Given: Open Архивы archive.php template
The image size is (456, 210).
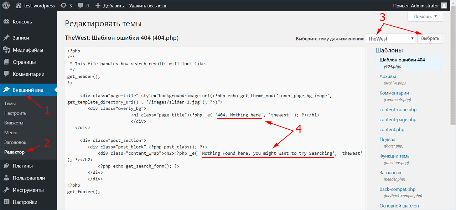Looking at the screenshot, I should [388, 76].
